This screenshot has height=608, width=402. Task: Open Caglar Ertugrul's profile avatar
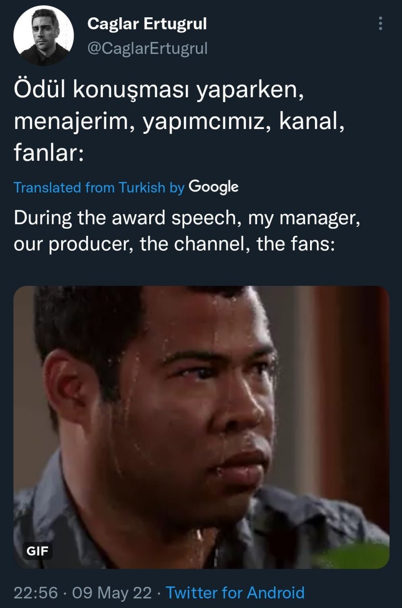tap(43, 36)
